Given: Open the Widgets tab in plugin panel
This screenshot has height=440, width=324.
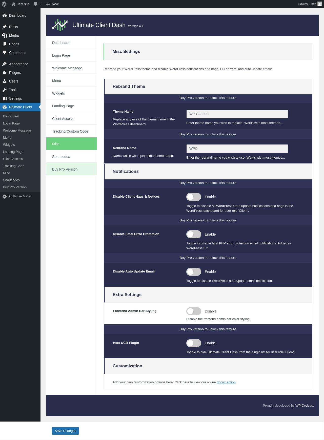Looking at the screenshot, I should (72, 93).
